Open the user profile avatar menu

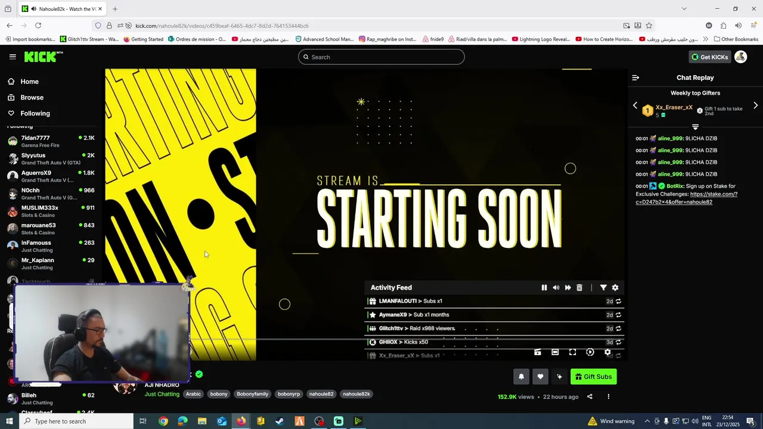click(740, 57)
